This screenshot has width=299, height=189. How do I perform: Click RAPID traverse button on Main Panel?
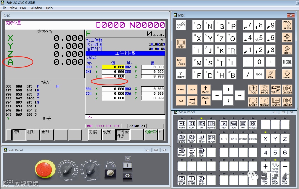(x=275, y=166)
